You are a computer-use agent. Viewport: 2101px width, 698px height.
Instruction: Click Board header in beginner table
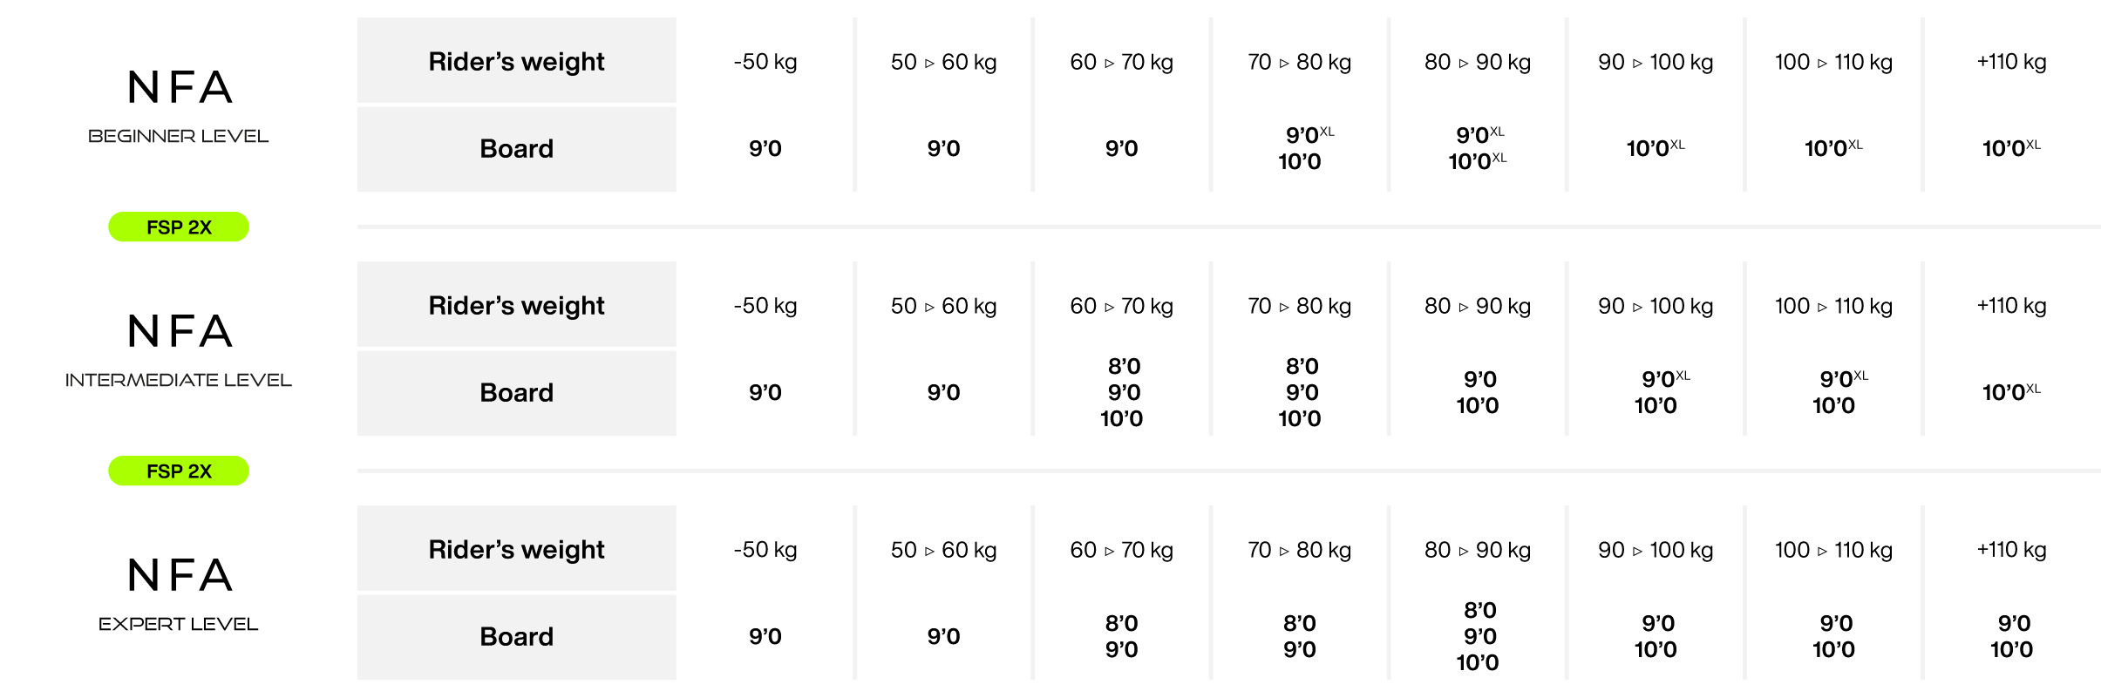tap(517, 148)
